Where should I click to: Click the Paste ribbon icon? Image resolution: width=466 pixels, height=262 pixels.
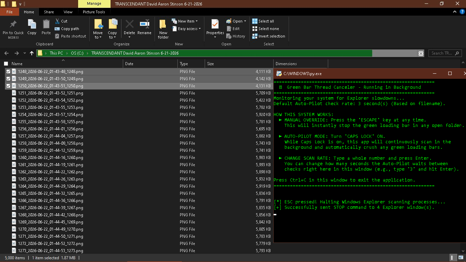(x=46, y=25)
